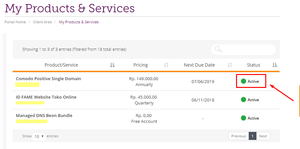Viewport: 300px width, 149px height.
Task: Open Comodo Positive Single Domain product
Action: point(48,79)
